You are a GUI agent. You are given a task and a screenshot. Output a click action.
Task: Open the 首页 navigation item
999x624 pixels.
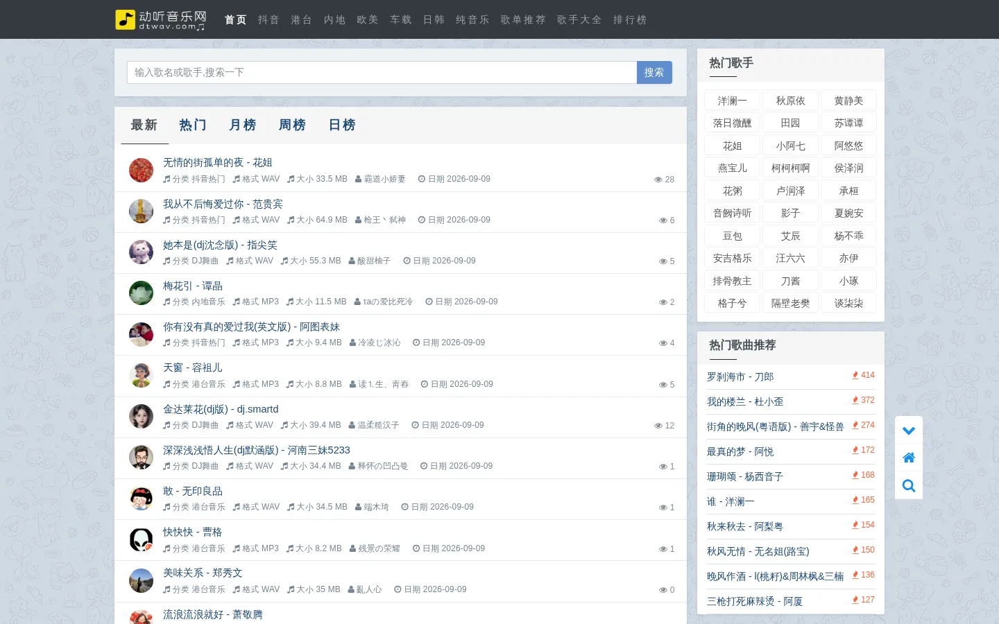(x=236, y=19)
